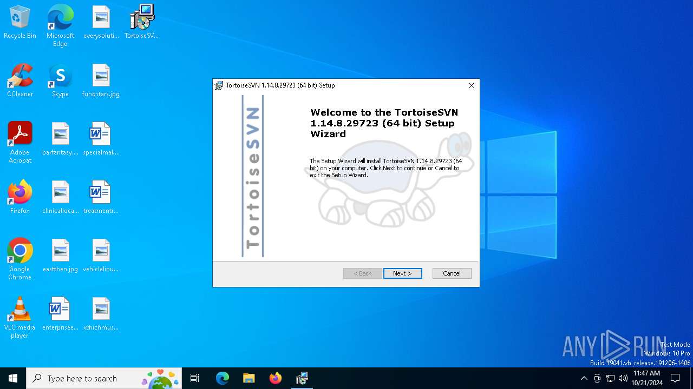693x389 pixels.
Task: Select the TortoiseSV... installer desktop icon
Action: point(142,23)
